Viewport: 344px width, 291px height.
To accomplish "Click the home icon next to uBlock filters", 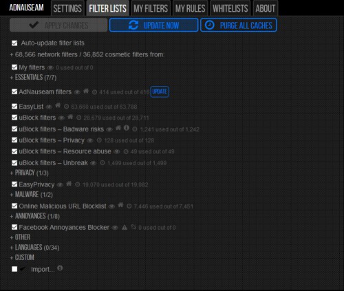I will coord(70,117).
